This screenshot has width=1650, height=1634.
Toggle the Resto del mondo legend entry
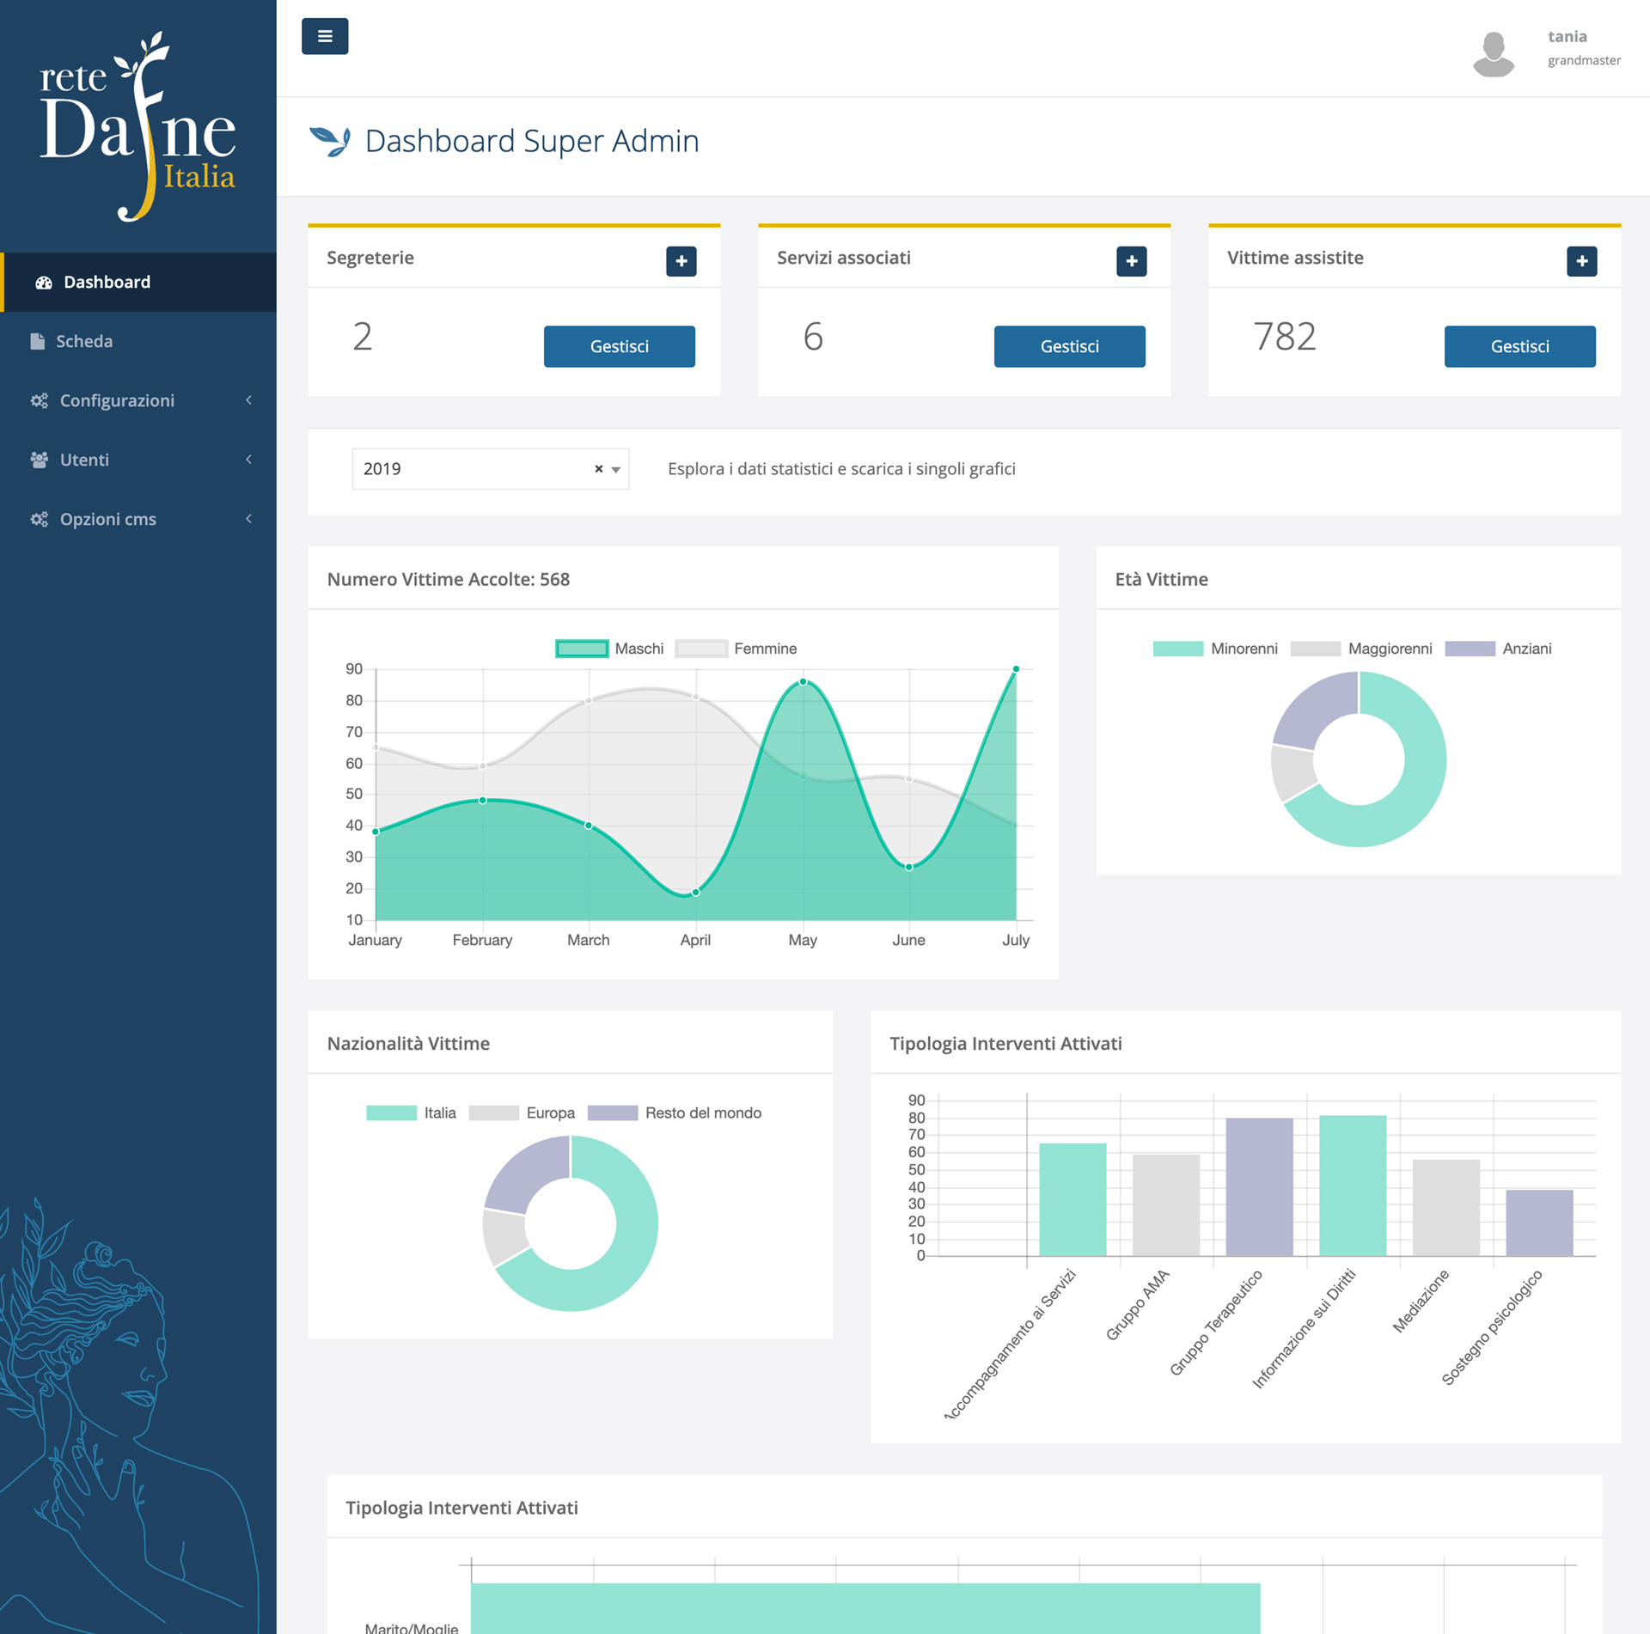pos(675,1113)
